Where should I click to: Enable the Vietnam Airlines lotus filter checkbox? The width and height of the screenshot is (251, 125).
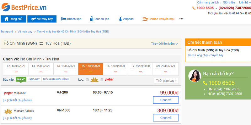point(87,80)
